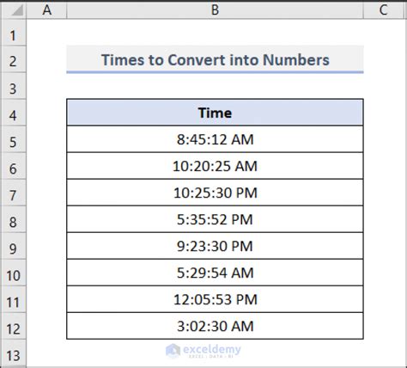Image resolution: width=407 pixels, height=368 pixels.
Task: Select cell containing 8:45:12 AM
Action: coord(215,139)
